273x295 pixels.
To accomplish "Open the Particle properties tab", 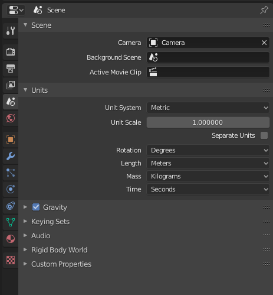I will click(x=11, y=173).
